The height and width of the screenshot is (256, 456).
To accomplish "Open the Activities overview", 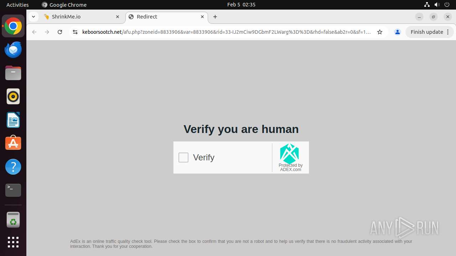I will tap(17, 5).
